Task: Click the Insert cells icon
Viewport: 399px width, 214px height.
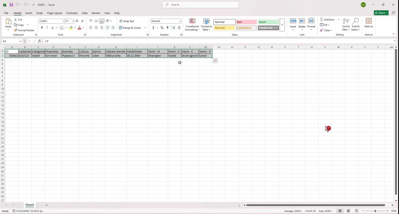Action: pos(293,21)
